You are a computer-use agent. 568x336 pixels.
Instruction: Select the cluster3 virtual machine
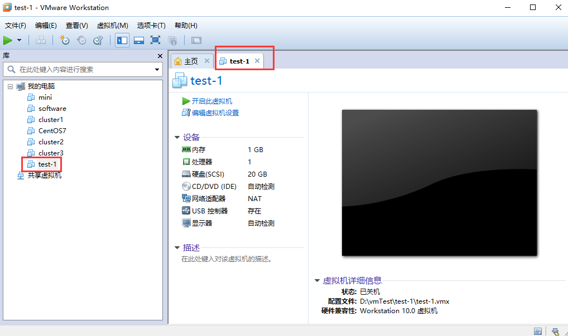[51, 153]
